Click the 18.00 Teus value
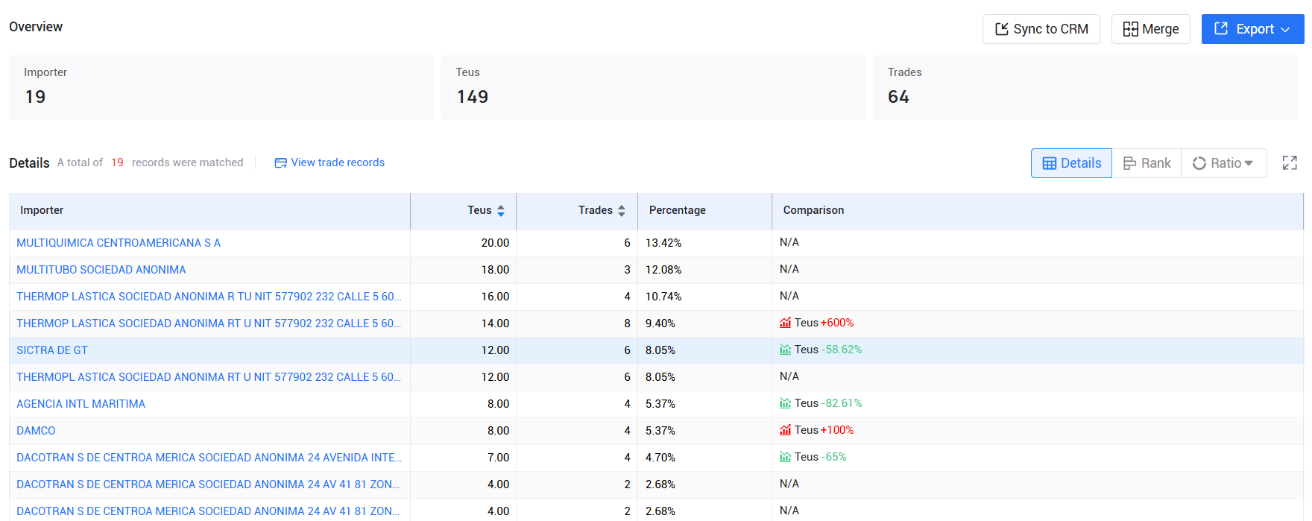This screenshot has width=1312, height=521. click(x=495, y=270)
